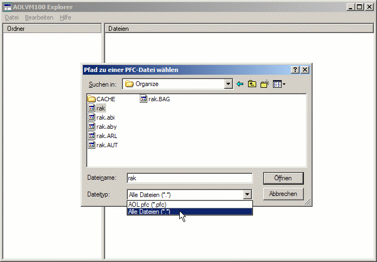Viewport: 377px width, 262px height.
Task: Select the CACHE folder icon
Action: click(x=92, y=99)
